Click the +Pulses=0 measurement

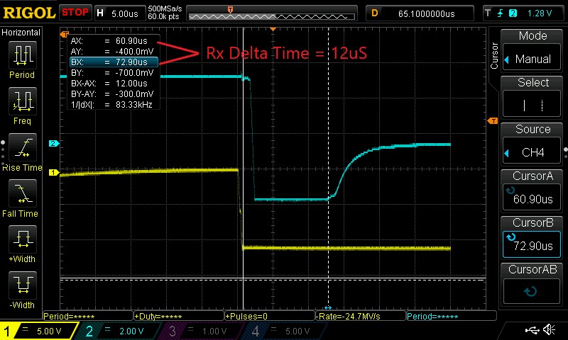click(246, 317)
